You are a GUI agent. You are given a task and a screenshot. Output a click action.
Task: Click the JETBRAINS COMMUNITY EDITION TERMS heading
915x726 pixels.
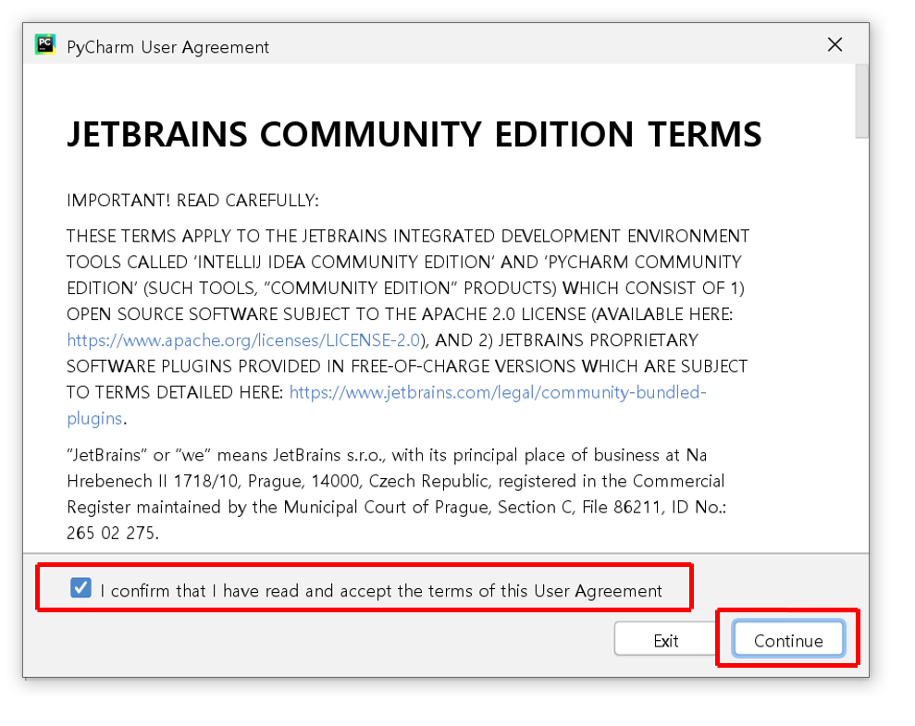coord(414,134)
